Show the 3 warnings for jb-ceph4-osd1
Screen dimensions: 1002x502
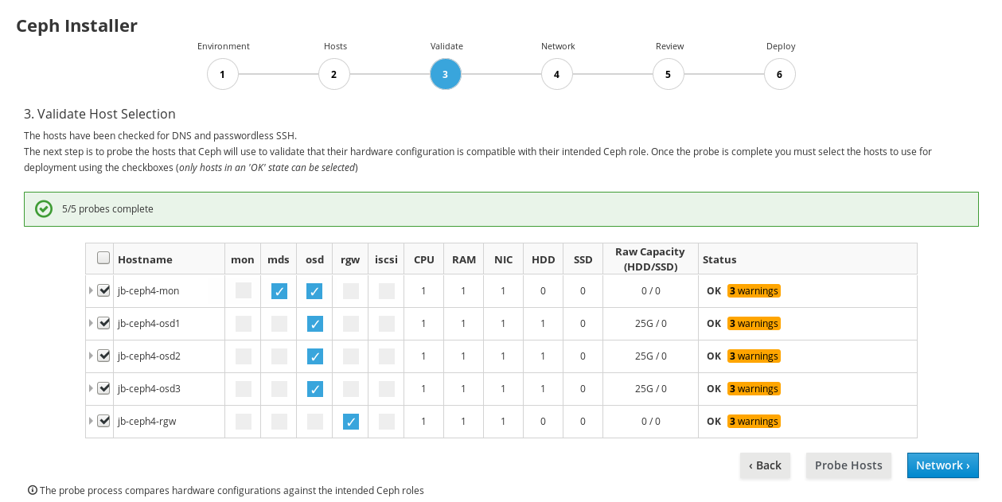click(x=754, y=324)
